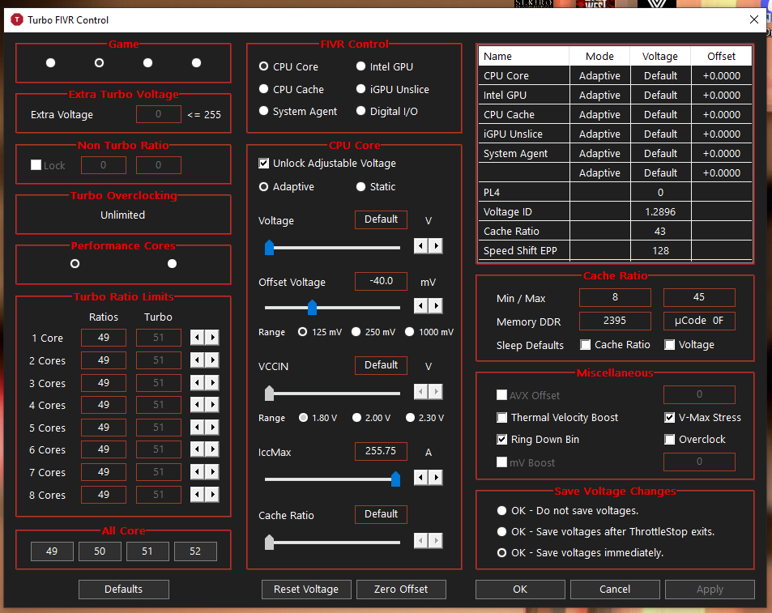Image resolution: width=772 pixels, height=613 pixels.
Task: Click the Defaults button
Action: coord(124,590)
